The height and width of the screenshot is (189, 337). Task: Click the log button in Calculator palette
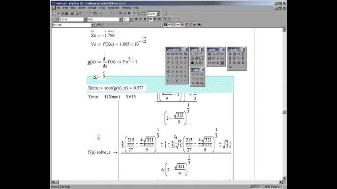click(186, 54)
